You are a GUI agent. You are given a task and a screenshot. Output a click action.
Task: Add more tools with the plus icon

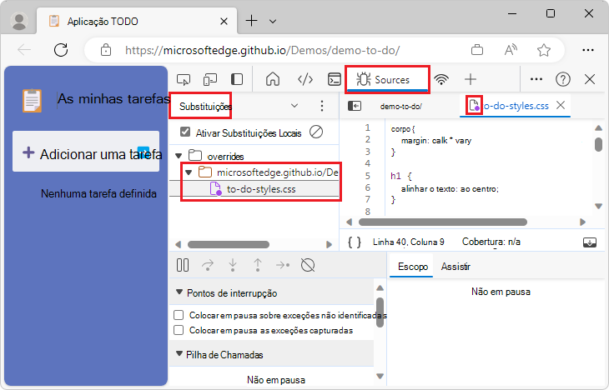[x=471, y=79]
